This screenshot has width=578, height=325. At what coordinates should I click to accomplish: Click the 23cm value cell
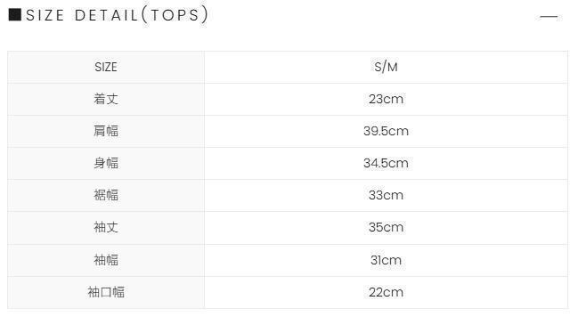[x=386, y=99]
